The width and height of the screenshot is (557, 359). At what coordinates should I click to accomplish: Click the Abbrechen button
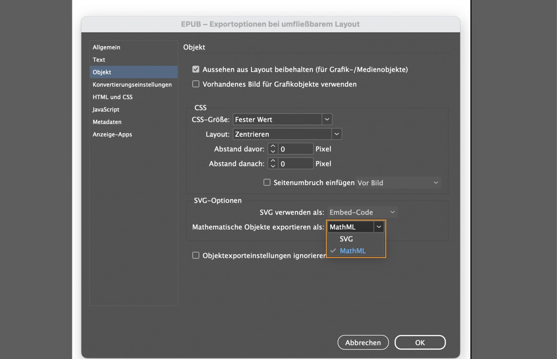363,342
